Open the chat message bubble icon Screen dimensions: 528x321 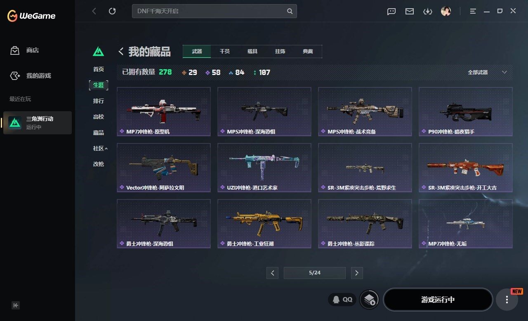coord(391,12)
